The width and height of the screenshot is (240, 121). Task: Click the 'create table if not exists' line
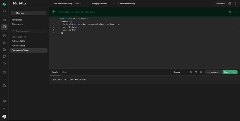point(73,19)
